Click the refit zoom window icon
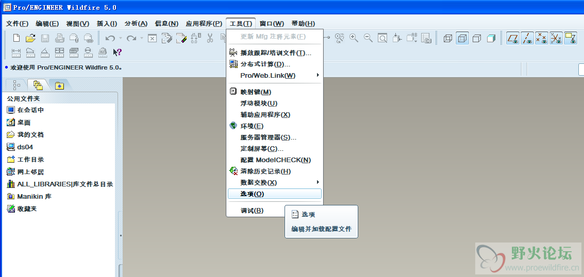584x277 pixels. [x=382, y=38]
